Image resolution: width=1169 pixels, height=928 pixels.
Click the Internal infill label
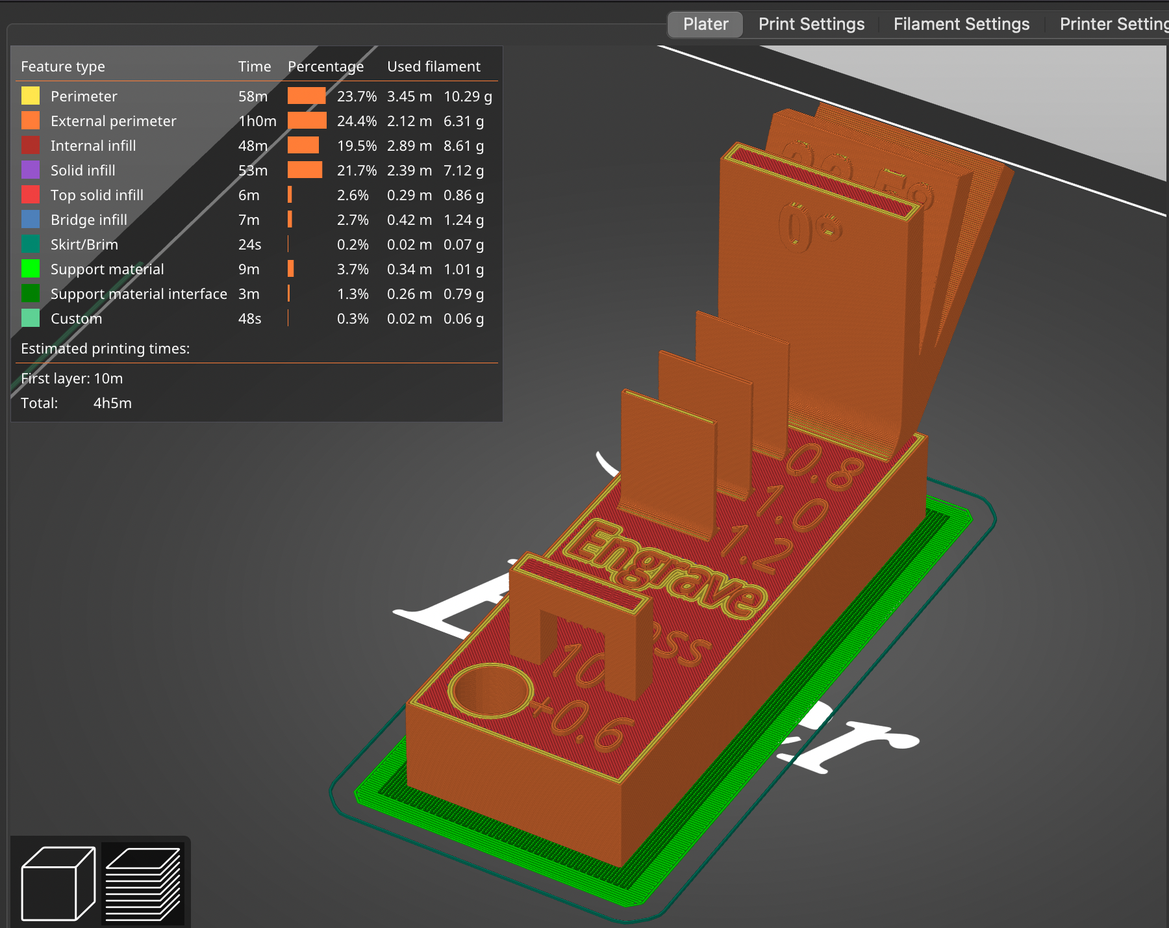click(x=94, y=146)
